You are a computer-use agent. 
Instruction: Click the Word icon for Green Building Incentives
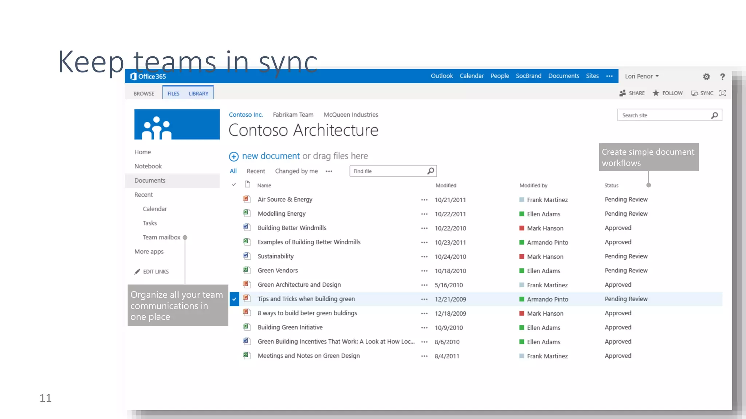point(247,341)
